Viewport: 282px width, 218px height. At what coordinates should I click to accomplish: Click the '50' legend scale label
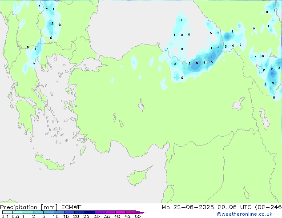138,216
